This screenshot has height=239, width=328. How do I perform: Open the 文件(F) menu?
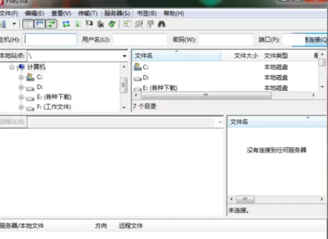9,14
